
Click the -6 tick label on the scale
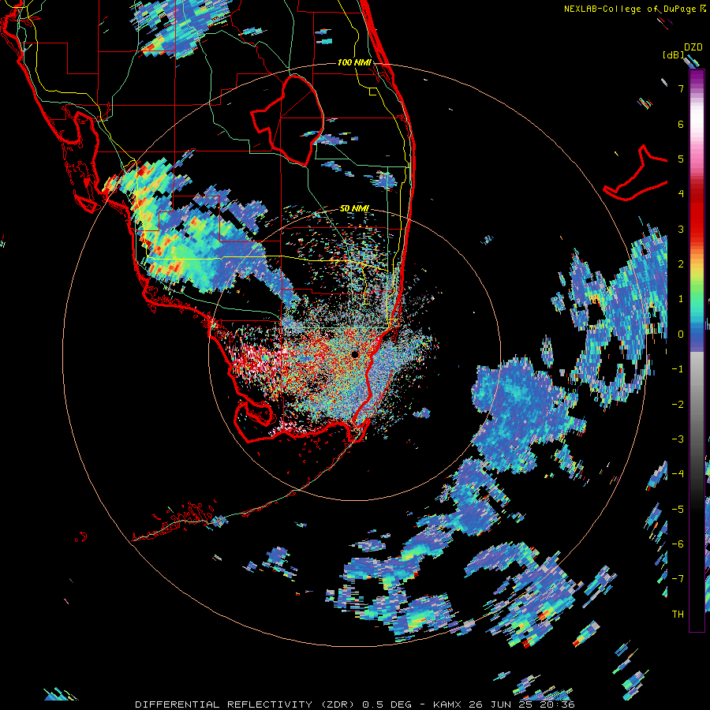pos(678,544)
